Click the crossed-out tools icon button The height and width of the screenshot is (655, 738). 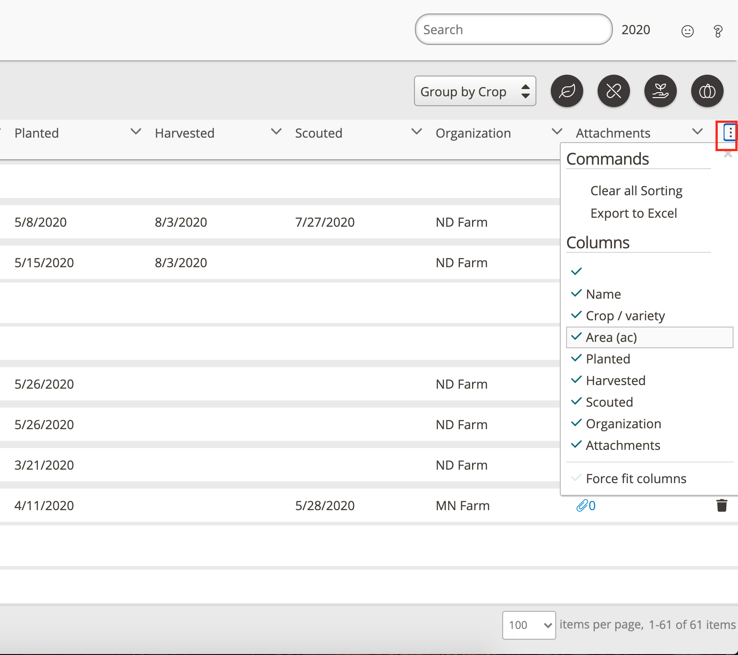[614, 91]
